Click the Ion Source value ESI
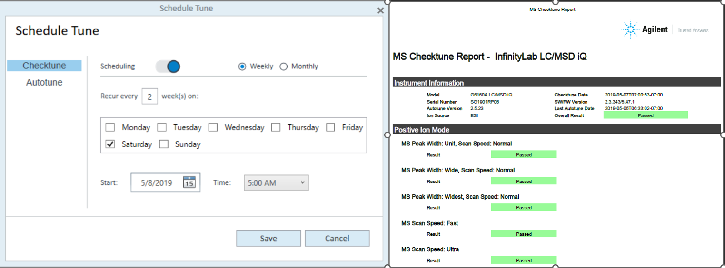Image resolution: width=725 pixels, height=268 pixels. (x=474, y=115)
